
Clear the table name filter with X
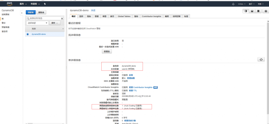tap(62, 19)
